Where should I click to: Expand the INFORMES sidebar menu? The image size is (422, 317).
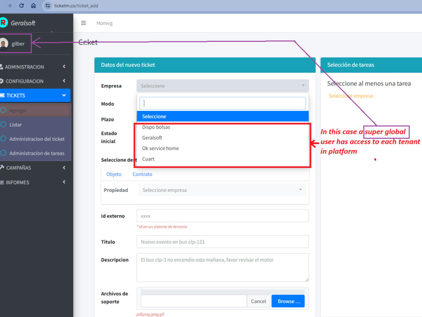point(35,182)
